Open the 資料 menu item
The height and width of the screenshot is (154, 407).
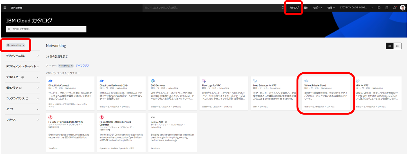point(306,8)
